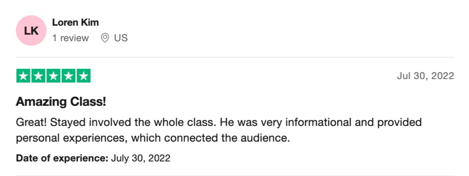The image size is (469, 176).
Task: Select the third green rating star
Action: coord(53,76)
